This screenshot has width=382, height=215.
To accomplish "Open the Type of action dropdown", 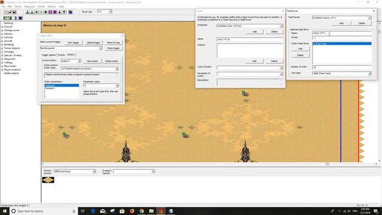I will 281,67.
